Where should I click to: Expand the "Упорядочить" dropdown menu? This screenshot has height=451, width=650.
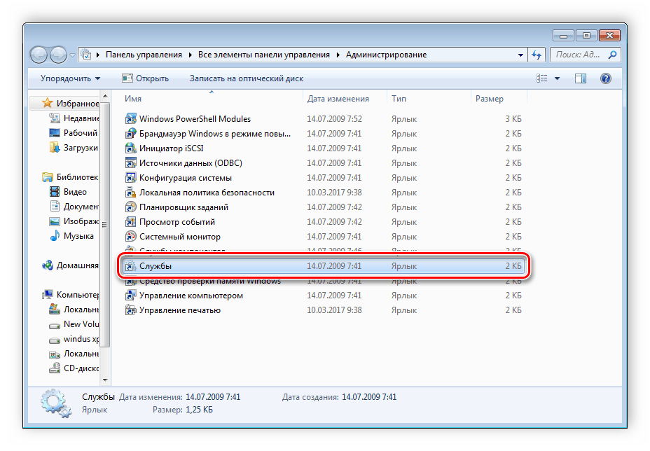(x=69, y=78)
